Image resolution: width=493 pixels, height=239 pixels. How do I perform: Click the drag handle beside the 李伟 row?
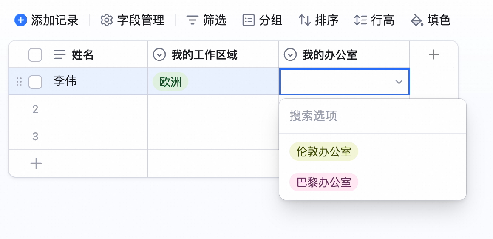point(19,82)
